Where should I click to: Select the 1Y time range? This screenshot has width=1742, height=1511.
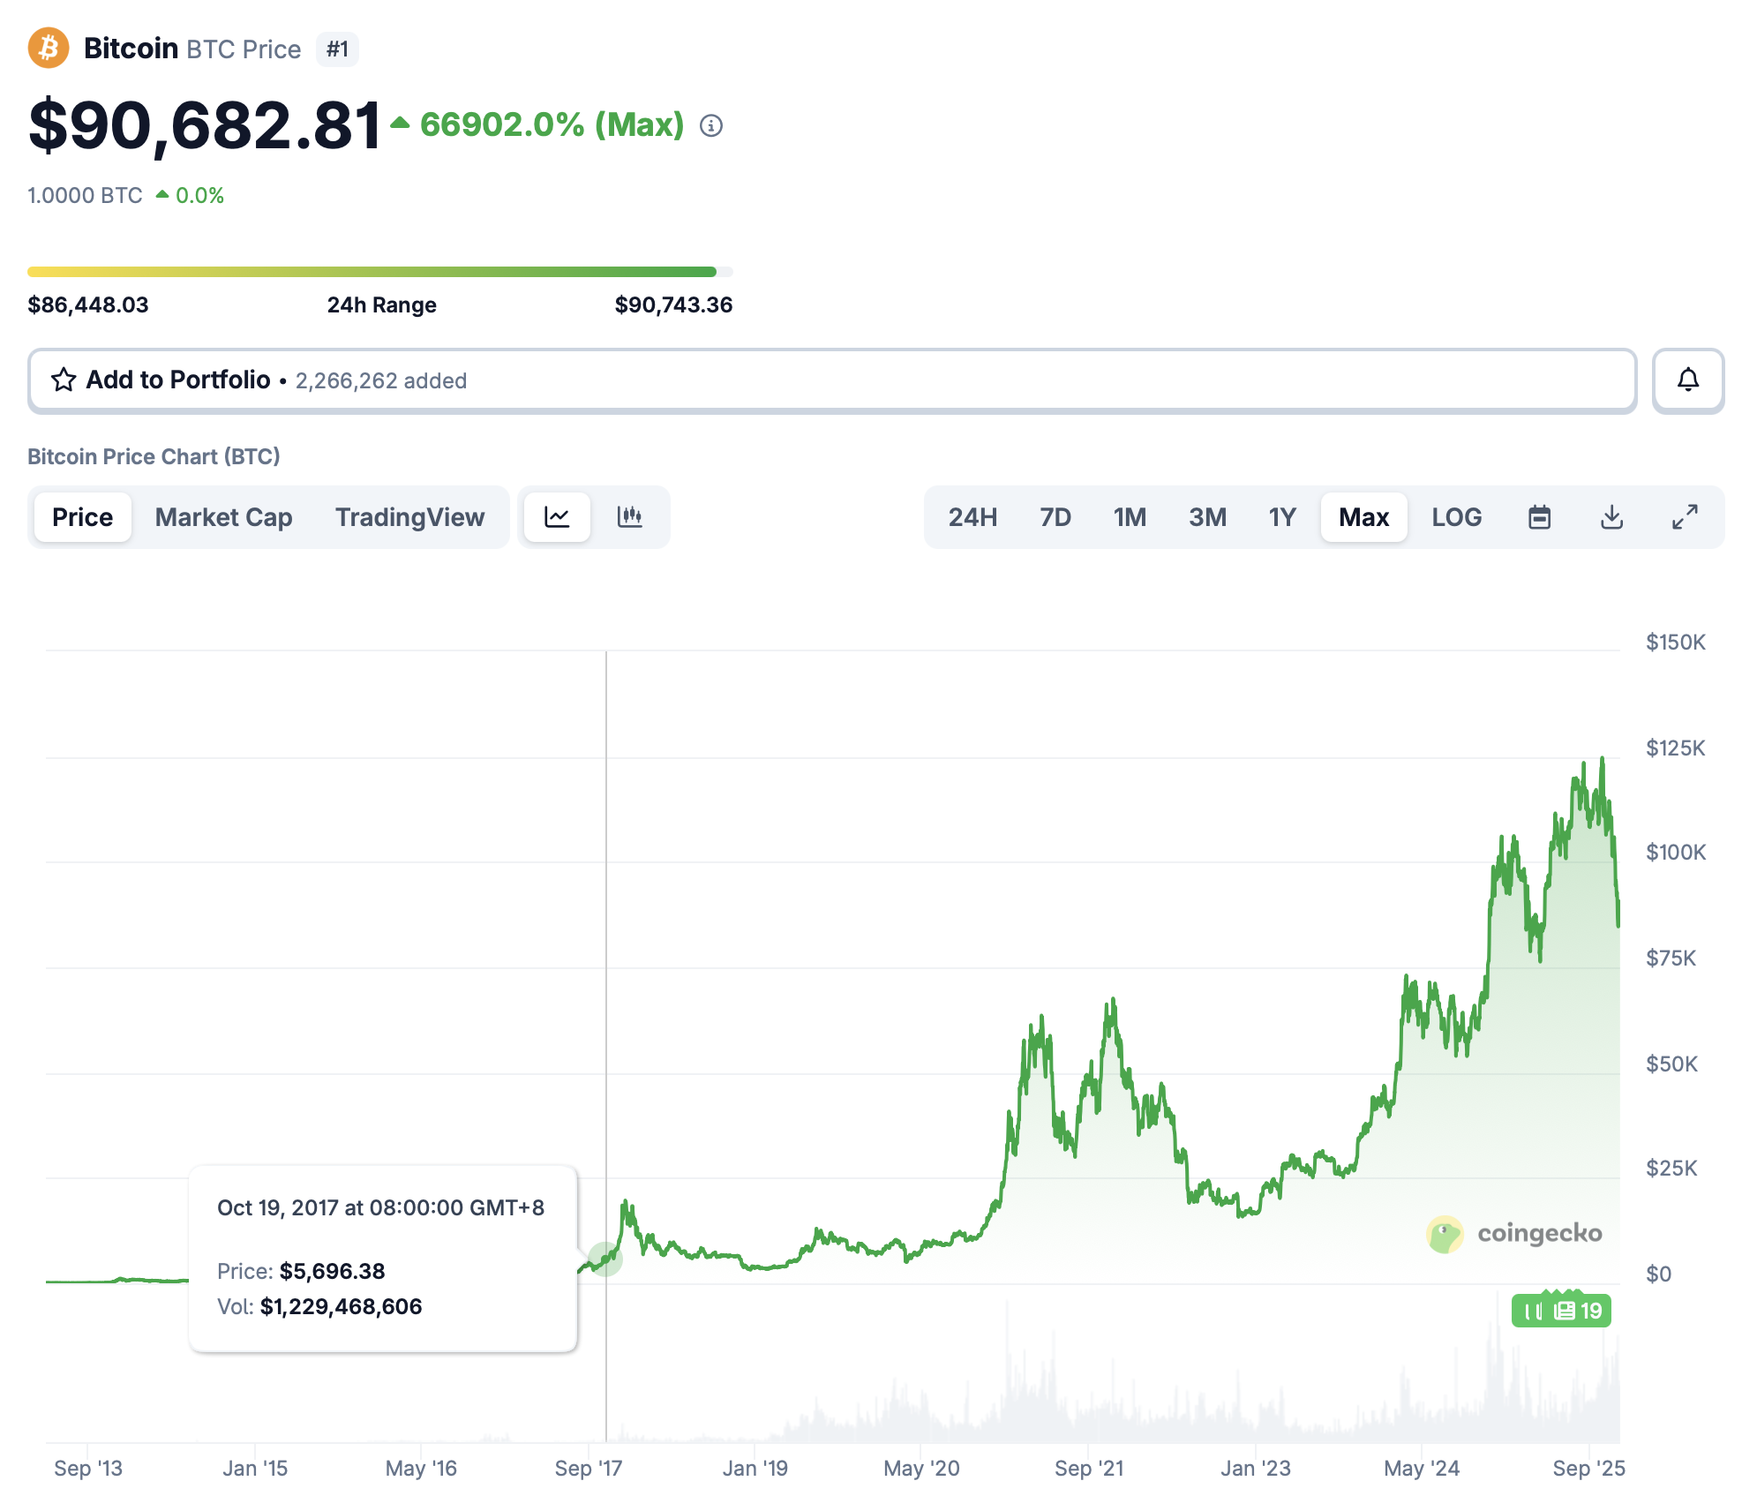coord(1281,517)
